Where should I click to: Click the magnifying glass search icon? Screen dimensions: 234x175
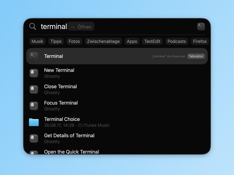[x=33, y=26]
